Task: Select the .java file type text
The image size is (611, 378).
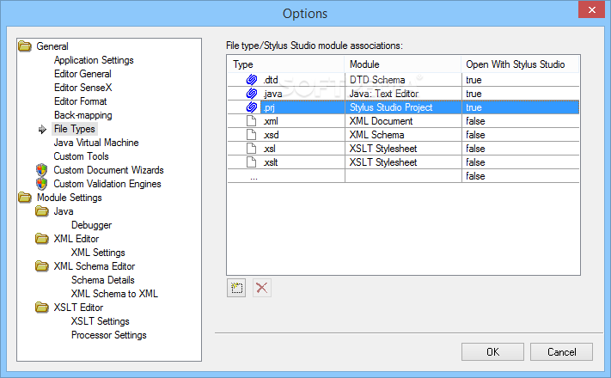Action: pyautogui.click(x=272, y=94)
